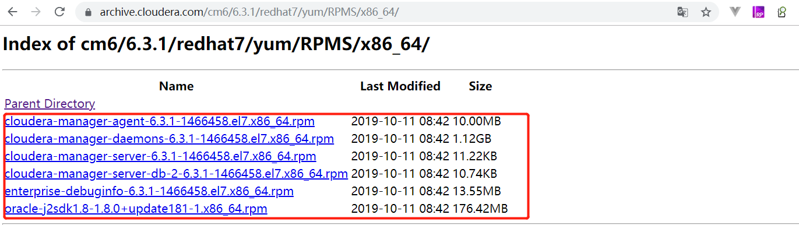Click the daemons rpm's modified date
This screenshot has height=225, width=799.
click(400, 139)
